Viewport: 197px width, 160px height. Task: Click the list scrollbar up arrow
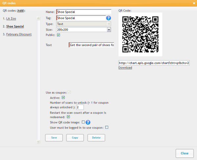38,18
